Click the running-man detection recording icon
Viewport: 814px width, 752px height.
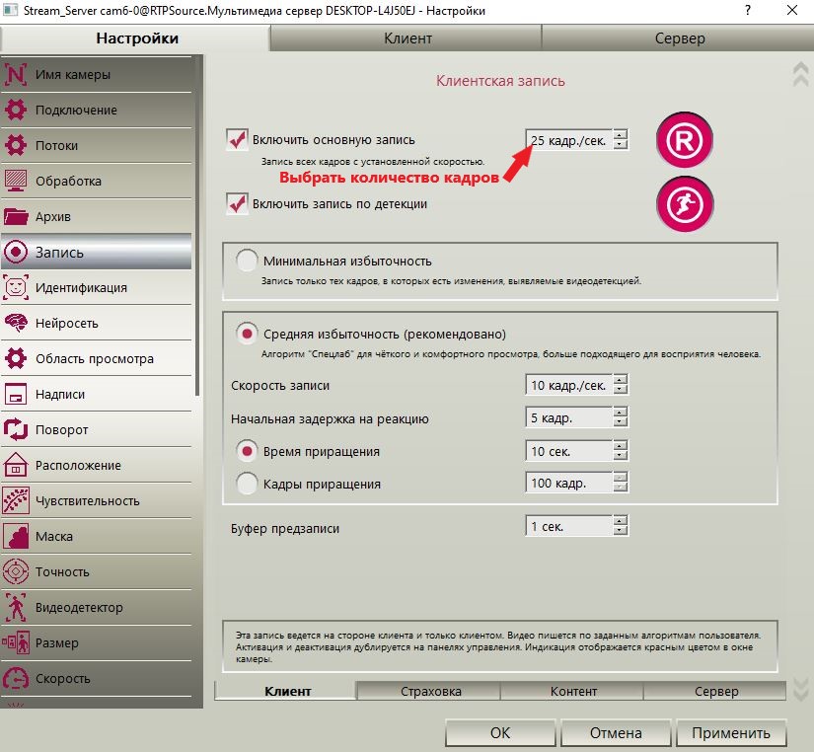pos(684,204)
